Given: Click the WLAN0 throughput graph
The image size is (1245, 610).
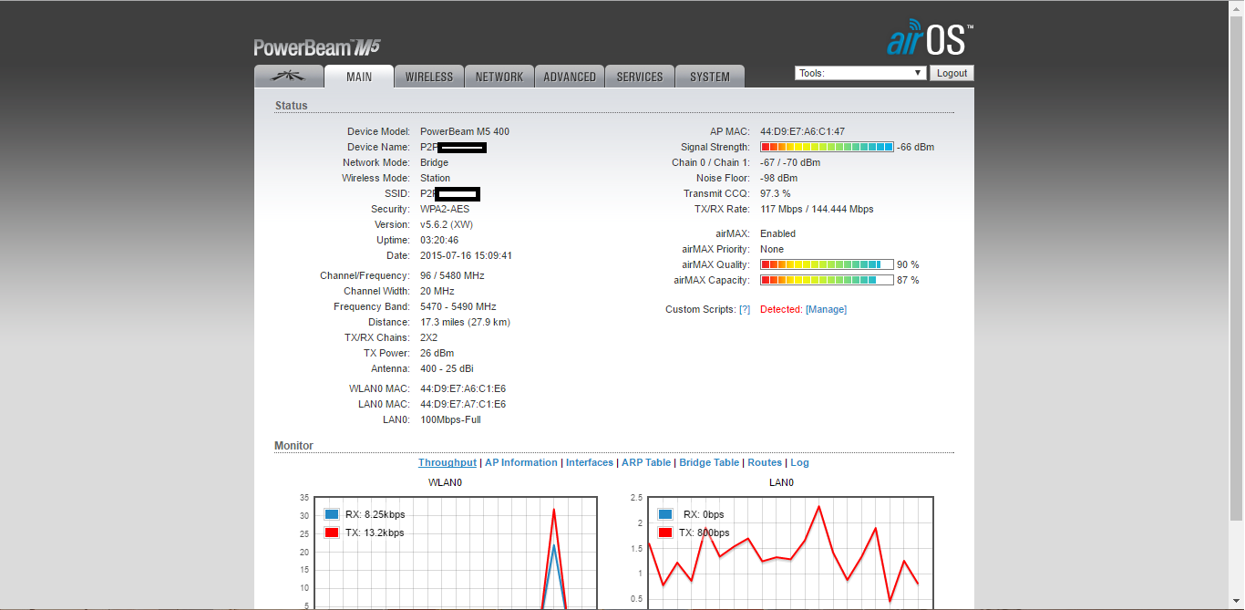Looking at the screenshot, I should pyautogui.click(x=456, y=553).
